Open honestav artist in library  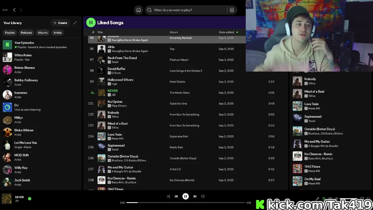[x=41, y=95]
